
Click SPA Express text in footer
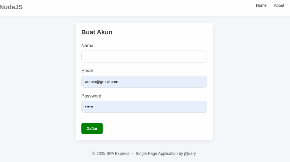(x=118, y=154)
